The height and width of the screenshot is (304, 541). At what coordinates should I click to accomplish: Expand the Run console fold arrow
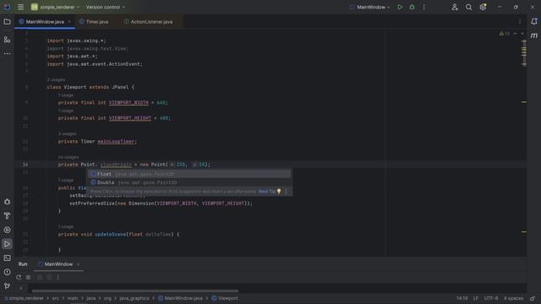[21, 288]
